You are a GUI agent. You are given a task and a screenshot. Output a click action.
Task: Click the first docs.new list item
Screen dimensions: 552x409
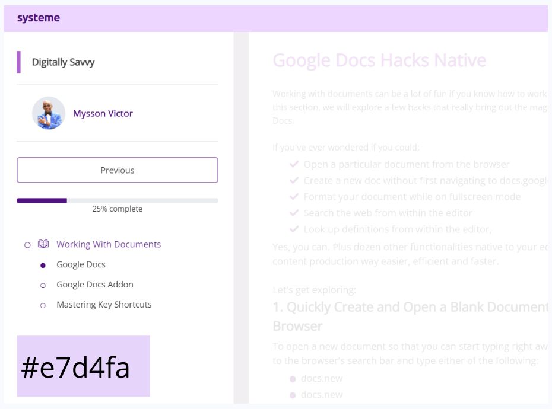[x=322, y=379]
